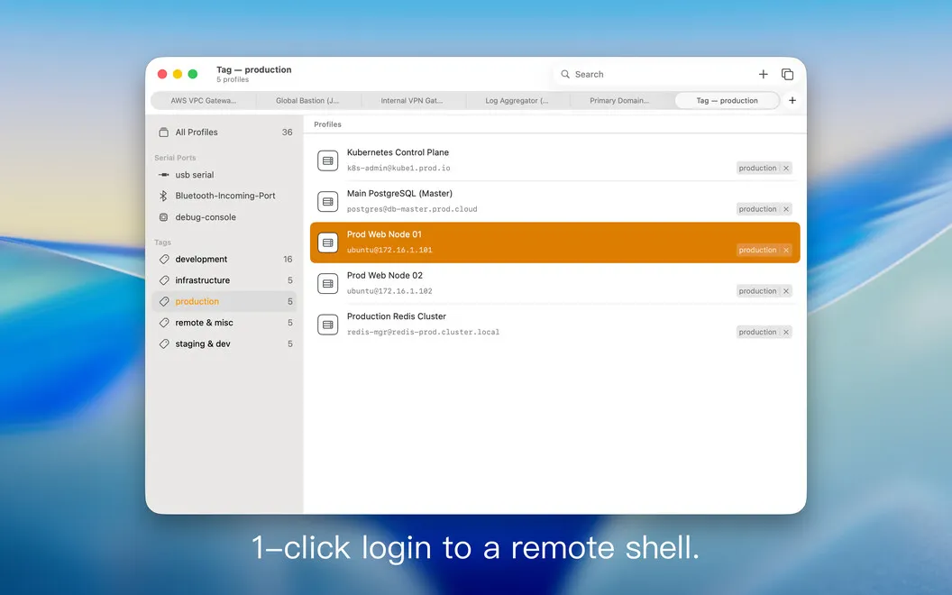This screenshot has width=952, height=595.
Task: Remove the production tag from Main PostgreSQL (Master)
Action: point(785,209)
